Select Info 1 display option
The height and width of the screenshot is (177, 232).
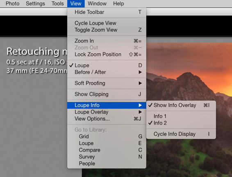[181, 116]
